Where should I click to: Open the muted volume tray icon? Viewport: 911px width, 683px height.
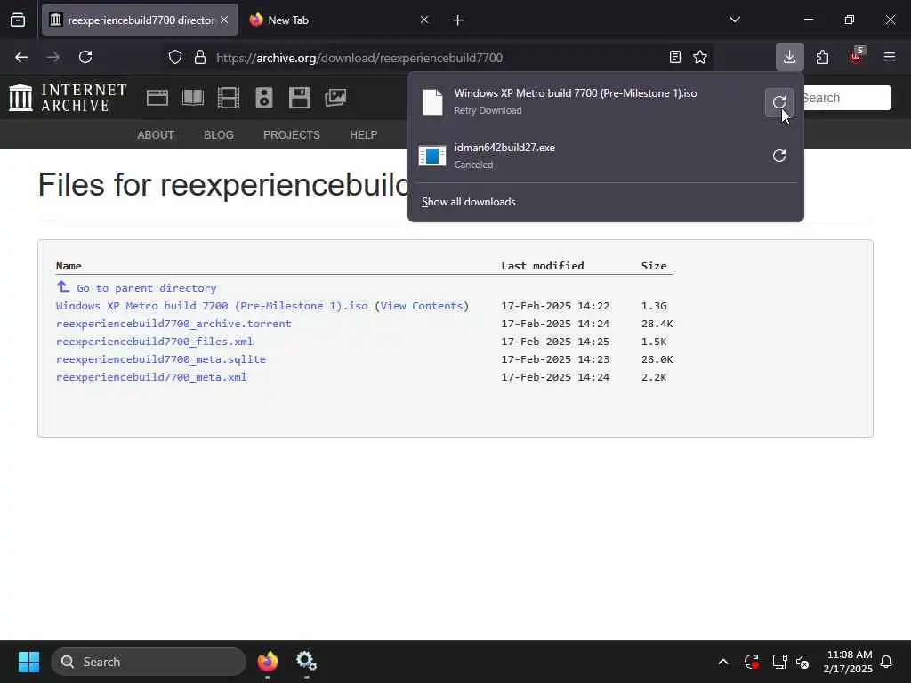coord(802,662)
